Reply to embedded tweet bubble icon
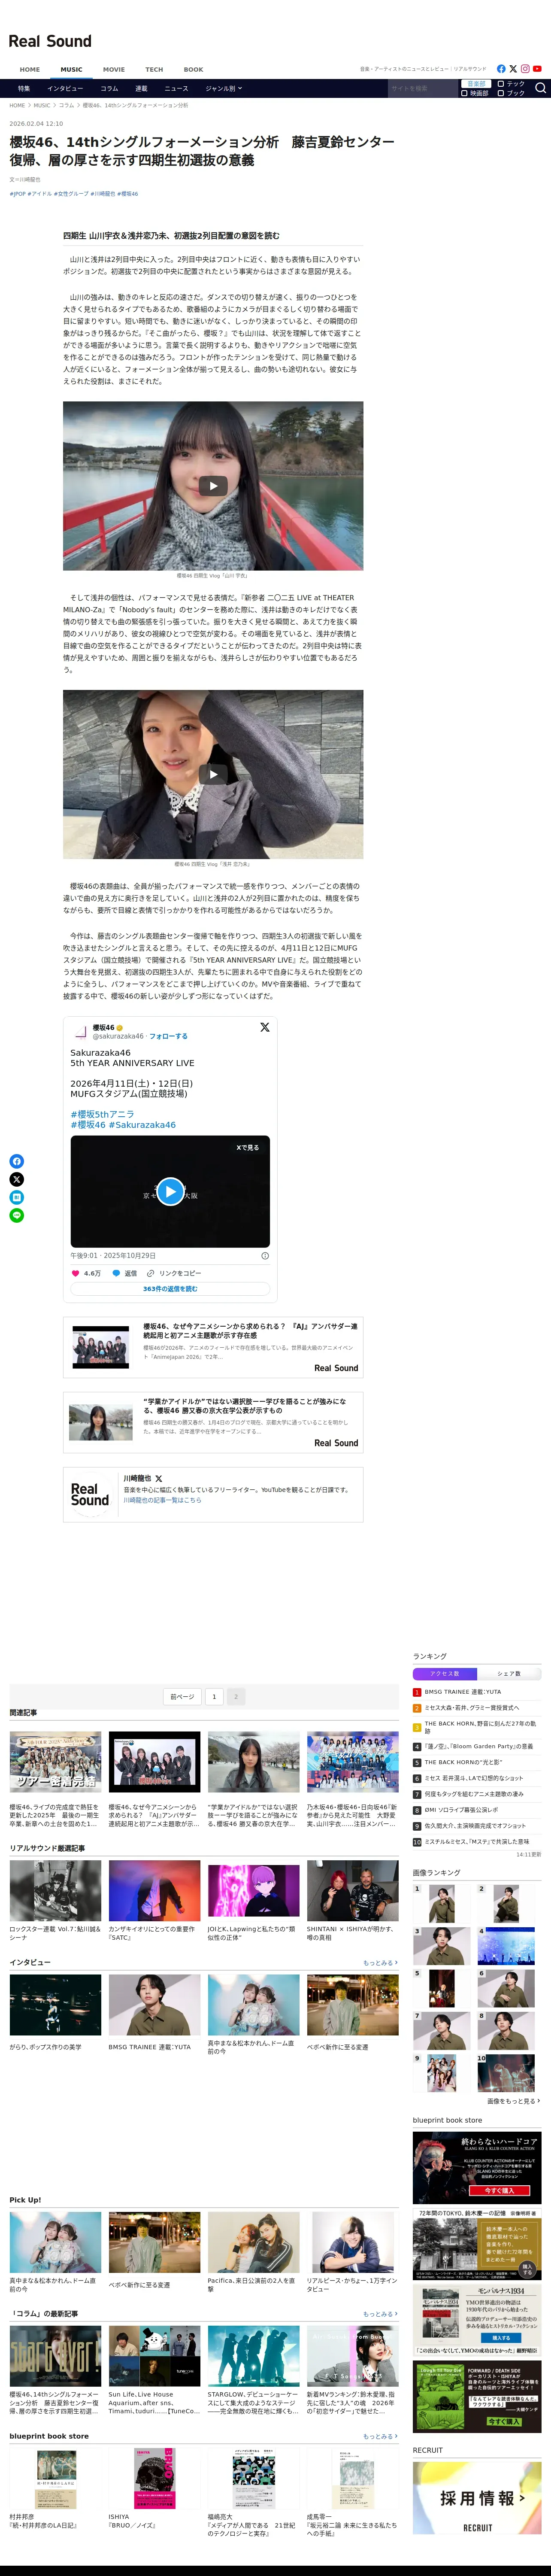Image resolution: width=551 pixels, height=2576 pixels. (116, 1273)
